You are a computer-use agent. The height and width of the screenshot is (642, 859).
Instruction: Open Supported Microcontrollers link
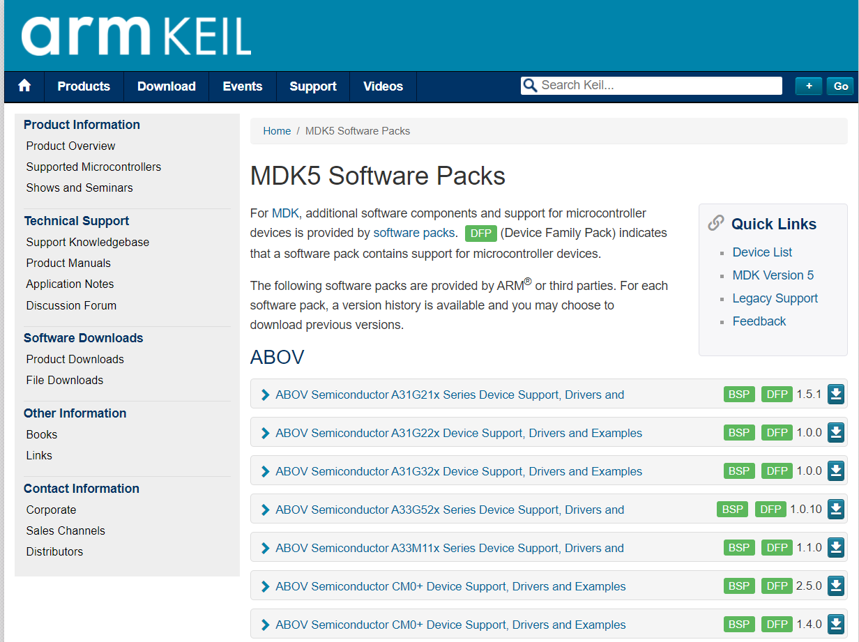[x=93, y=167]
